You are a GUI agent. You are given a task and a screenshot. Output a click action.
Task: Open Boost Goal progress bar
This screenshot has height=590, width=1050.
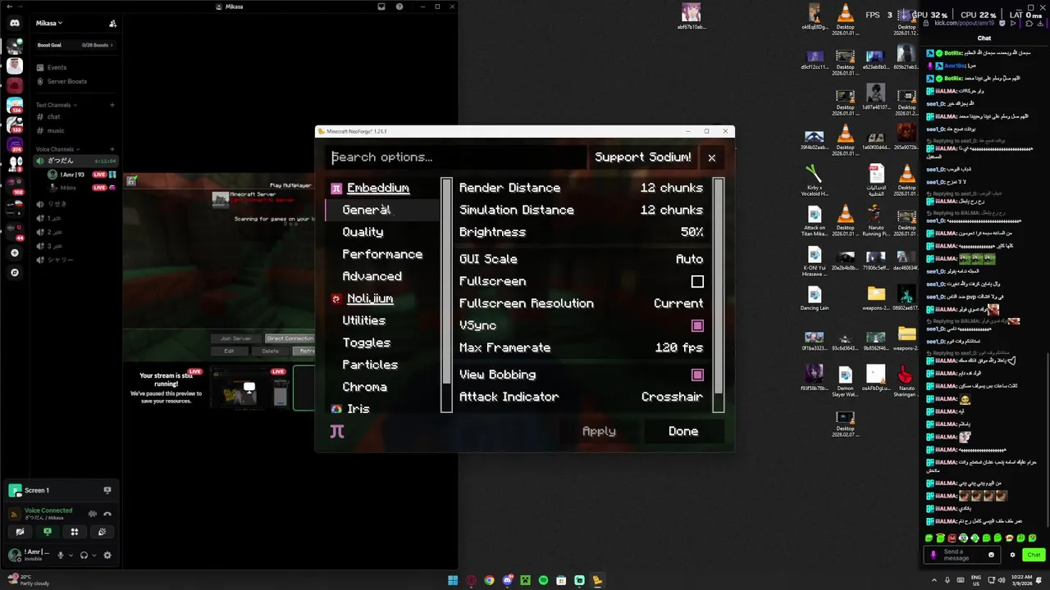point(75,45)
